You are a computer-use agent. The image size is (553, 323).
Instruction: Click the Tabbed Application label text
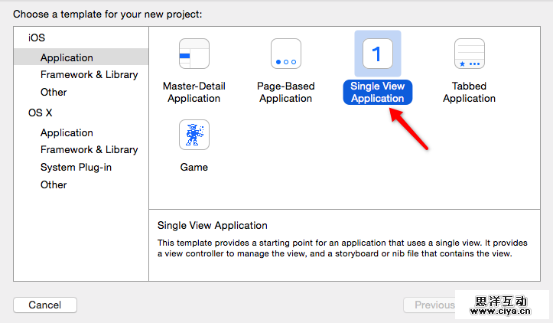coord(469,92)
